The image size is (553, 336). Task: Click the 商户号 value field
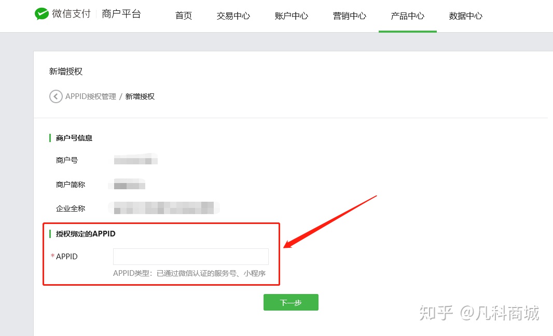135,160
